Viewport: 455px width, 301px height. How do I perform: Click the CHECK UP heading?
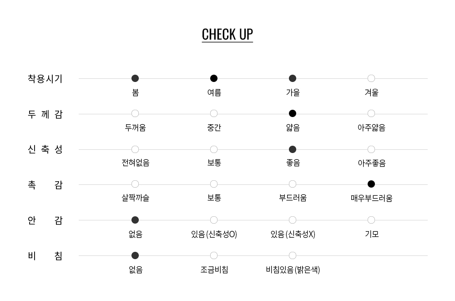tap(227, 35)
